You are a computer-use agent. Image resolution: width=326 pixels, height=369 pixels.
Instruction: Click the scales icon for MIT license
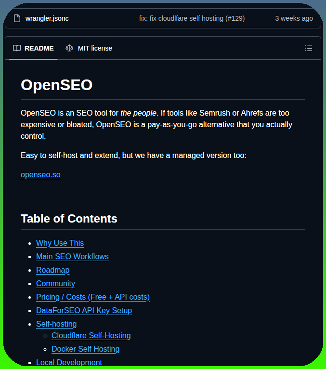tap(69, 48)
